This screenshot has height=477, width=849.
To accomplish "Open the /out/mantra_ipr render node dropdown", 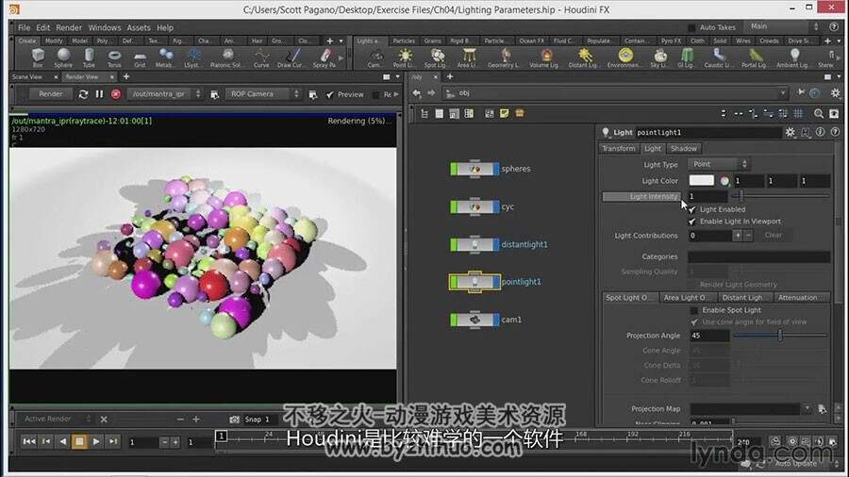I will tap(165, 94).
